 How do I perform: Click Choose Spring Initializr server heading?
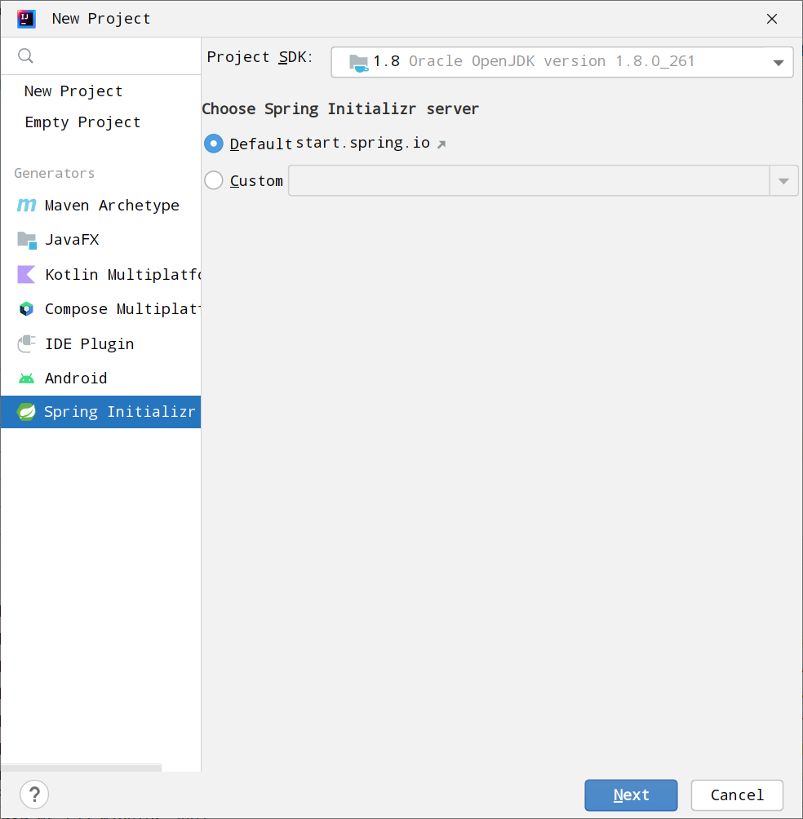pos(340,108)
